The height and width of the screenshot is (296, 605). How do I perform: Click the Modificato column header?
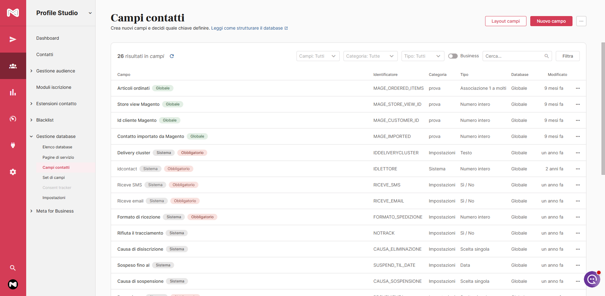click(x=557, y=75)
